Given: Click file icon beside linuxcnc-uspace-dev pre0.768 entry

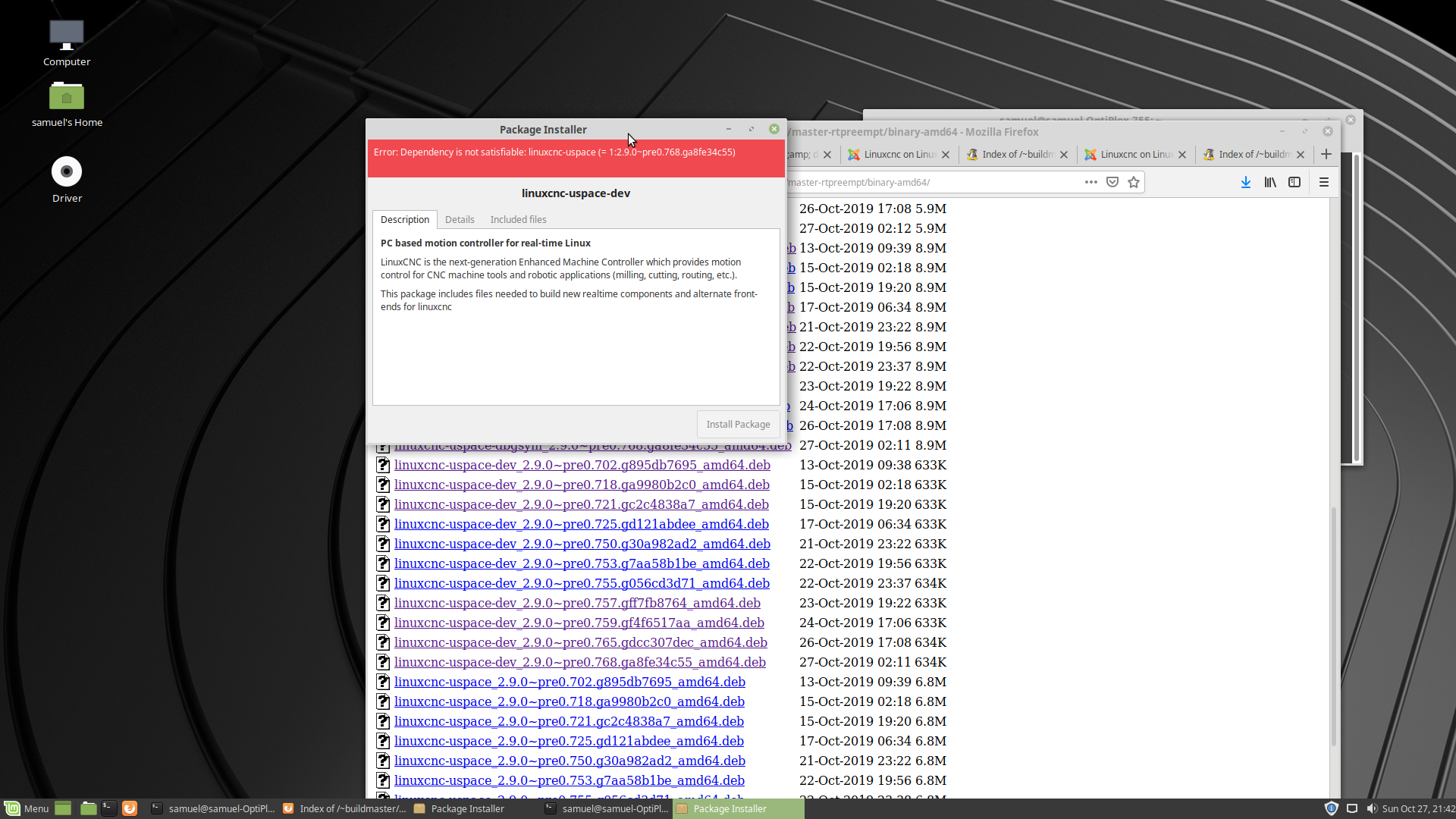Looking at the screenshot, I should tap(383, 662).
